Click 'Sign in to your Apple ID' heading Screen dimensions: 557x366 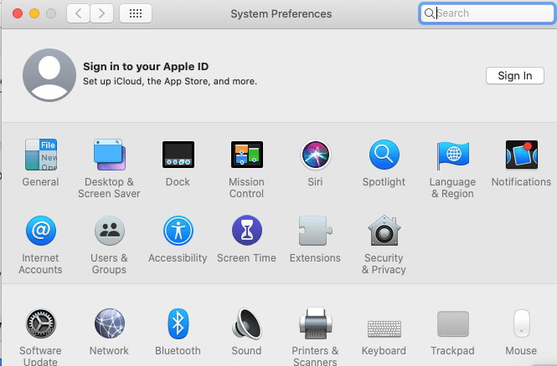pos(146,67)
